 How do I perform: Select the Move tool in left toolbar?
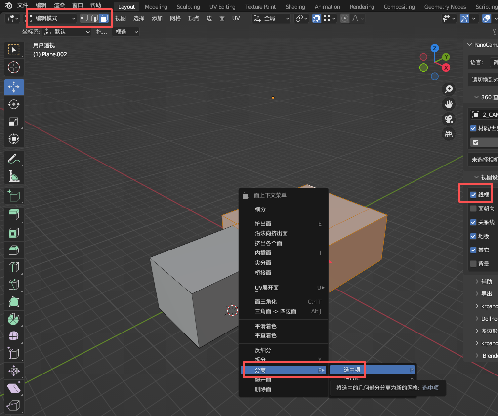pyautogui.click(x=14, y=86)
